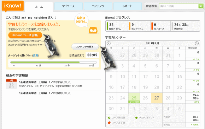The height and width of the screenshot is (129, 205).
Task: Open the コンテンツ tab
Action: pyautogui.click(x=98, y=6)
